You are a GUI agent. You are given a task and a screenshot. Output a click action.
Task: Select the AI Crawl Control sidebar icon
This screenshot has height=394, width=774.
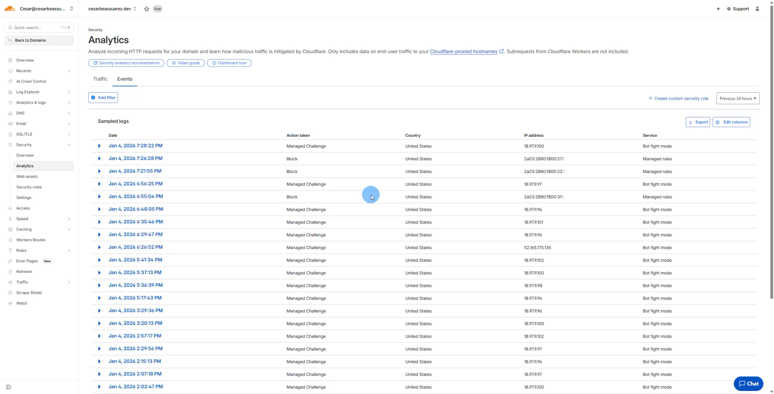pyautogui.click(x=10, y=81)
